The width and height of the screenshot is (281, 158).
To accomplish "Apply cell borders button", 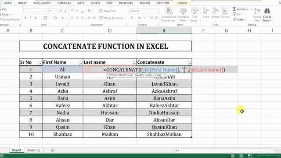I will point(45,18).
